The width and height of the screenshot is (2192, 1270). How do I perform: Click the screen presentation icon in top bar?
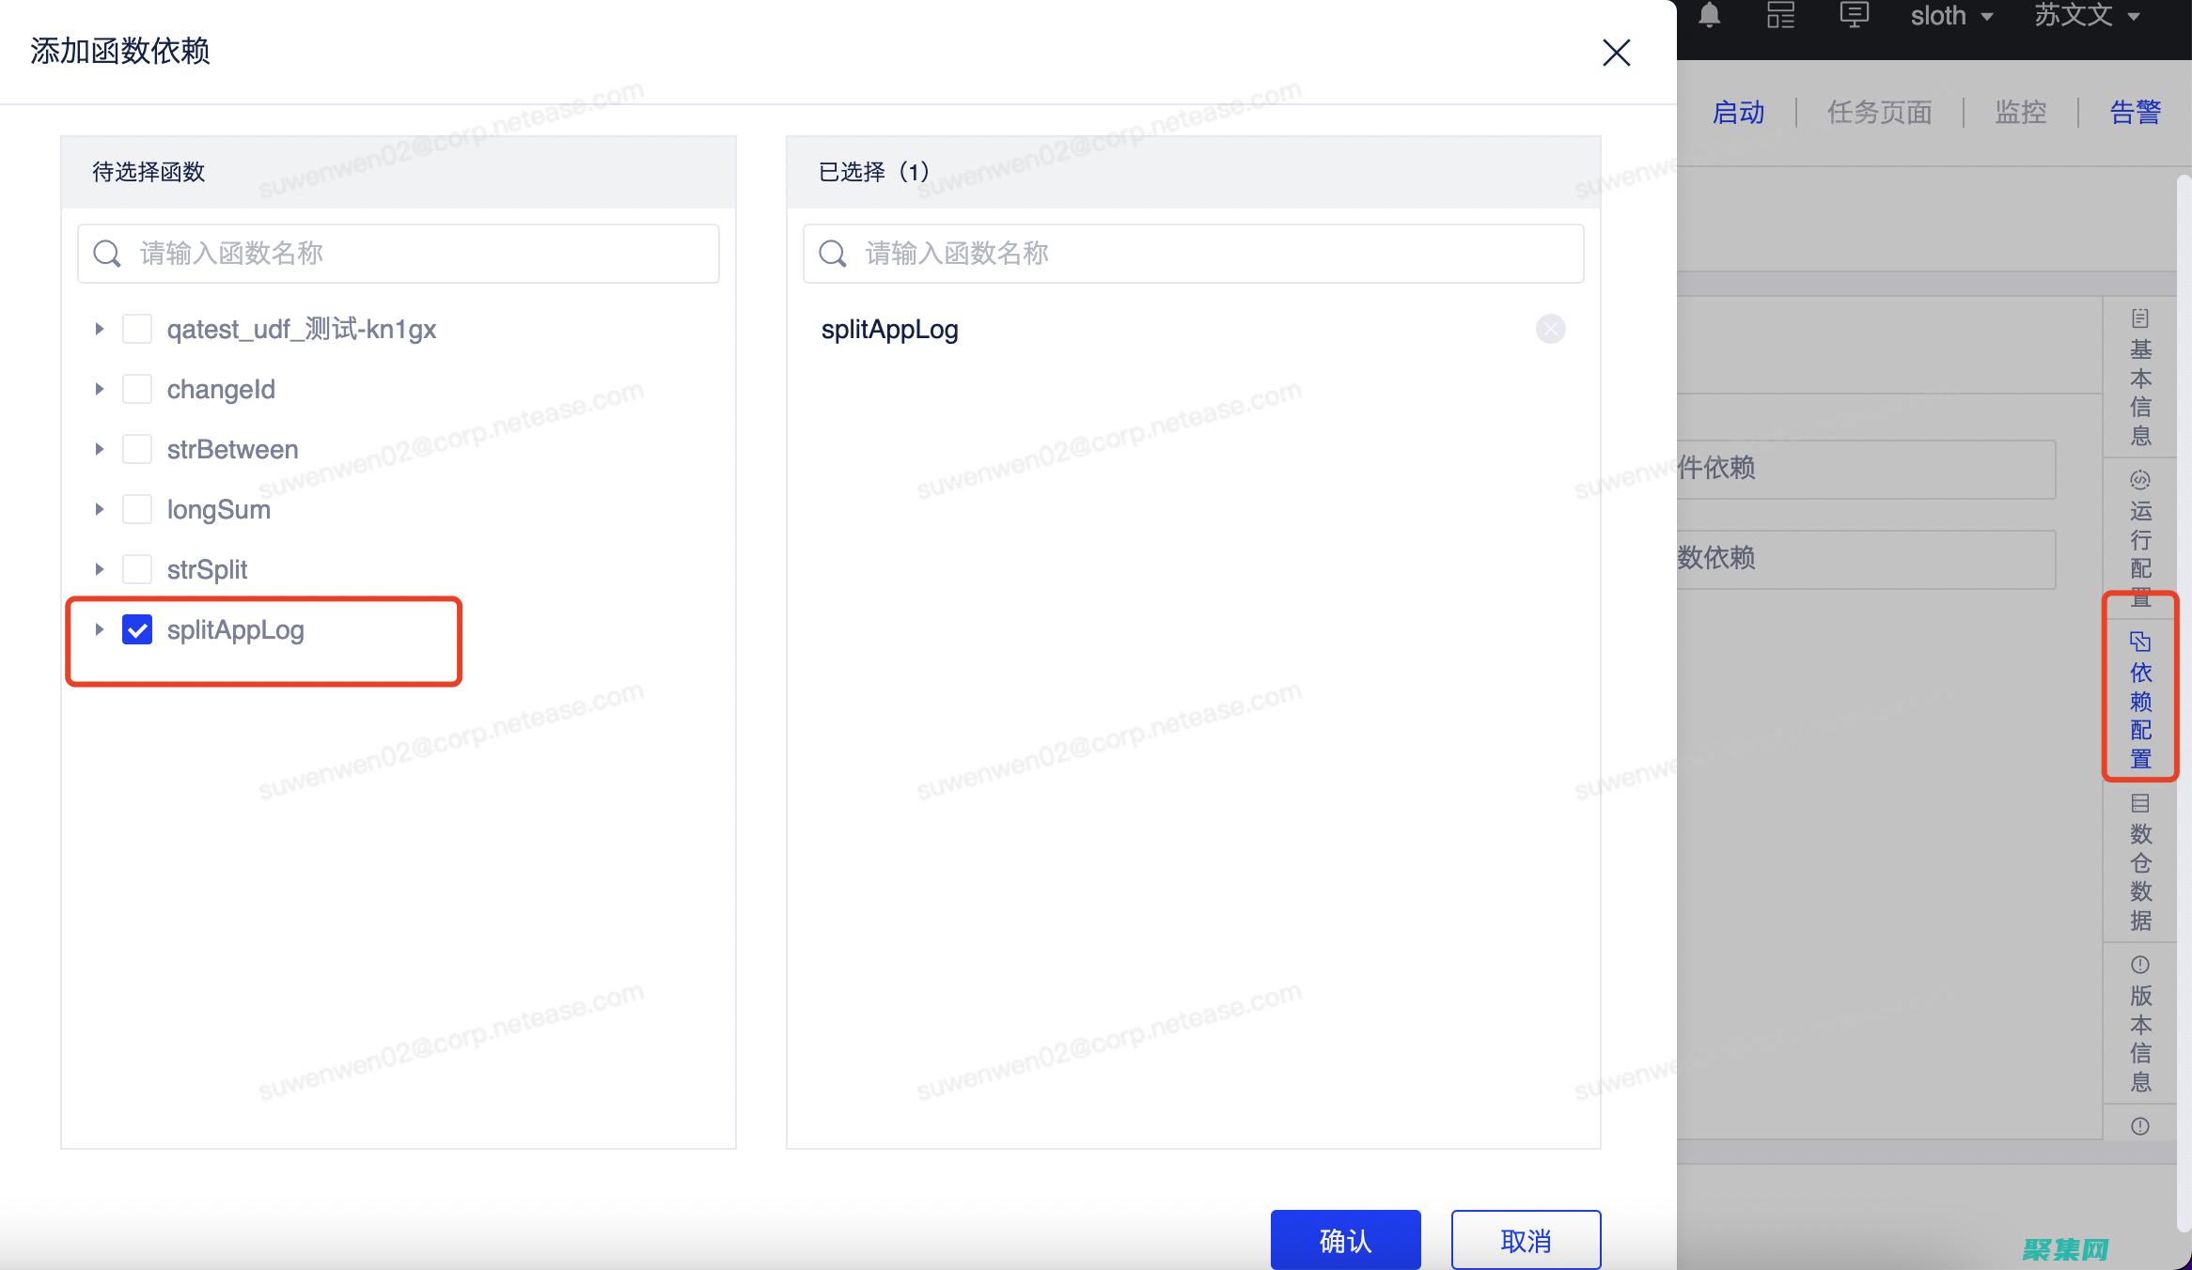click(1854, 15)
